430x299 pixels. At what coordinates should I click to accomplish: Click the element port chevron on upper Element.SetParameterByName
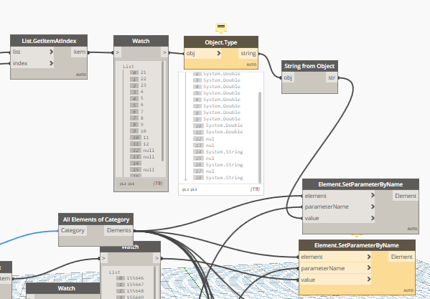(373, 195)
